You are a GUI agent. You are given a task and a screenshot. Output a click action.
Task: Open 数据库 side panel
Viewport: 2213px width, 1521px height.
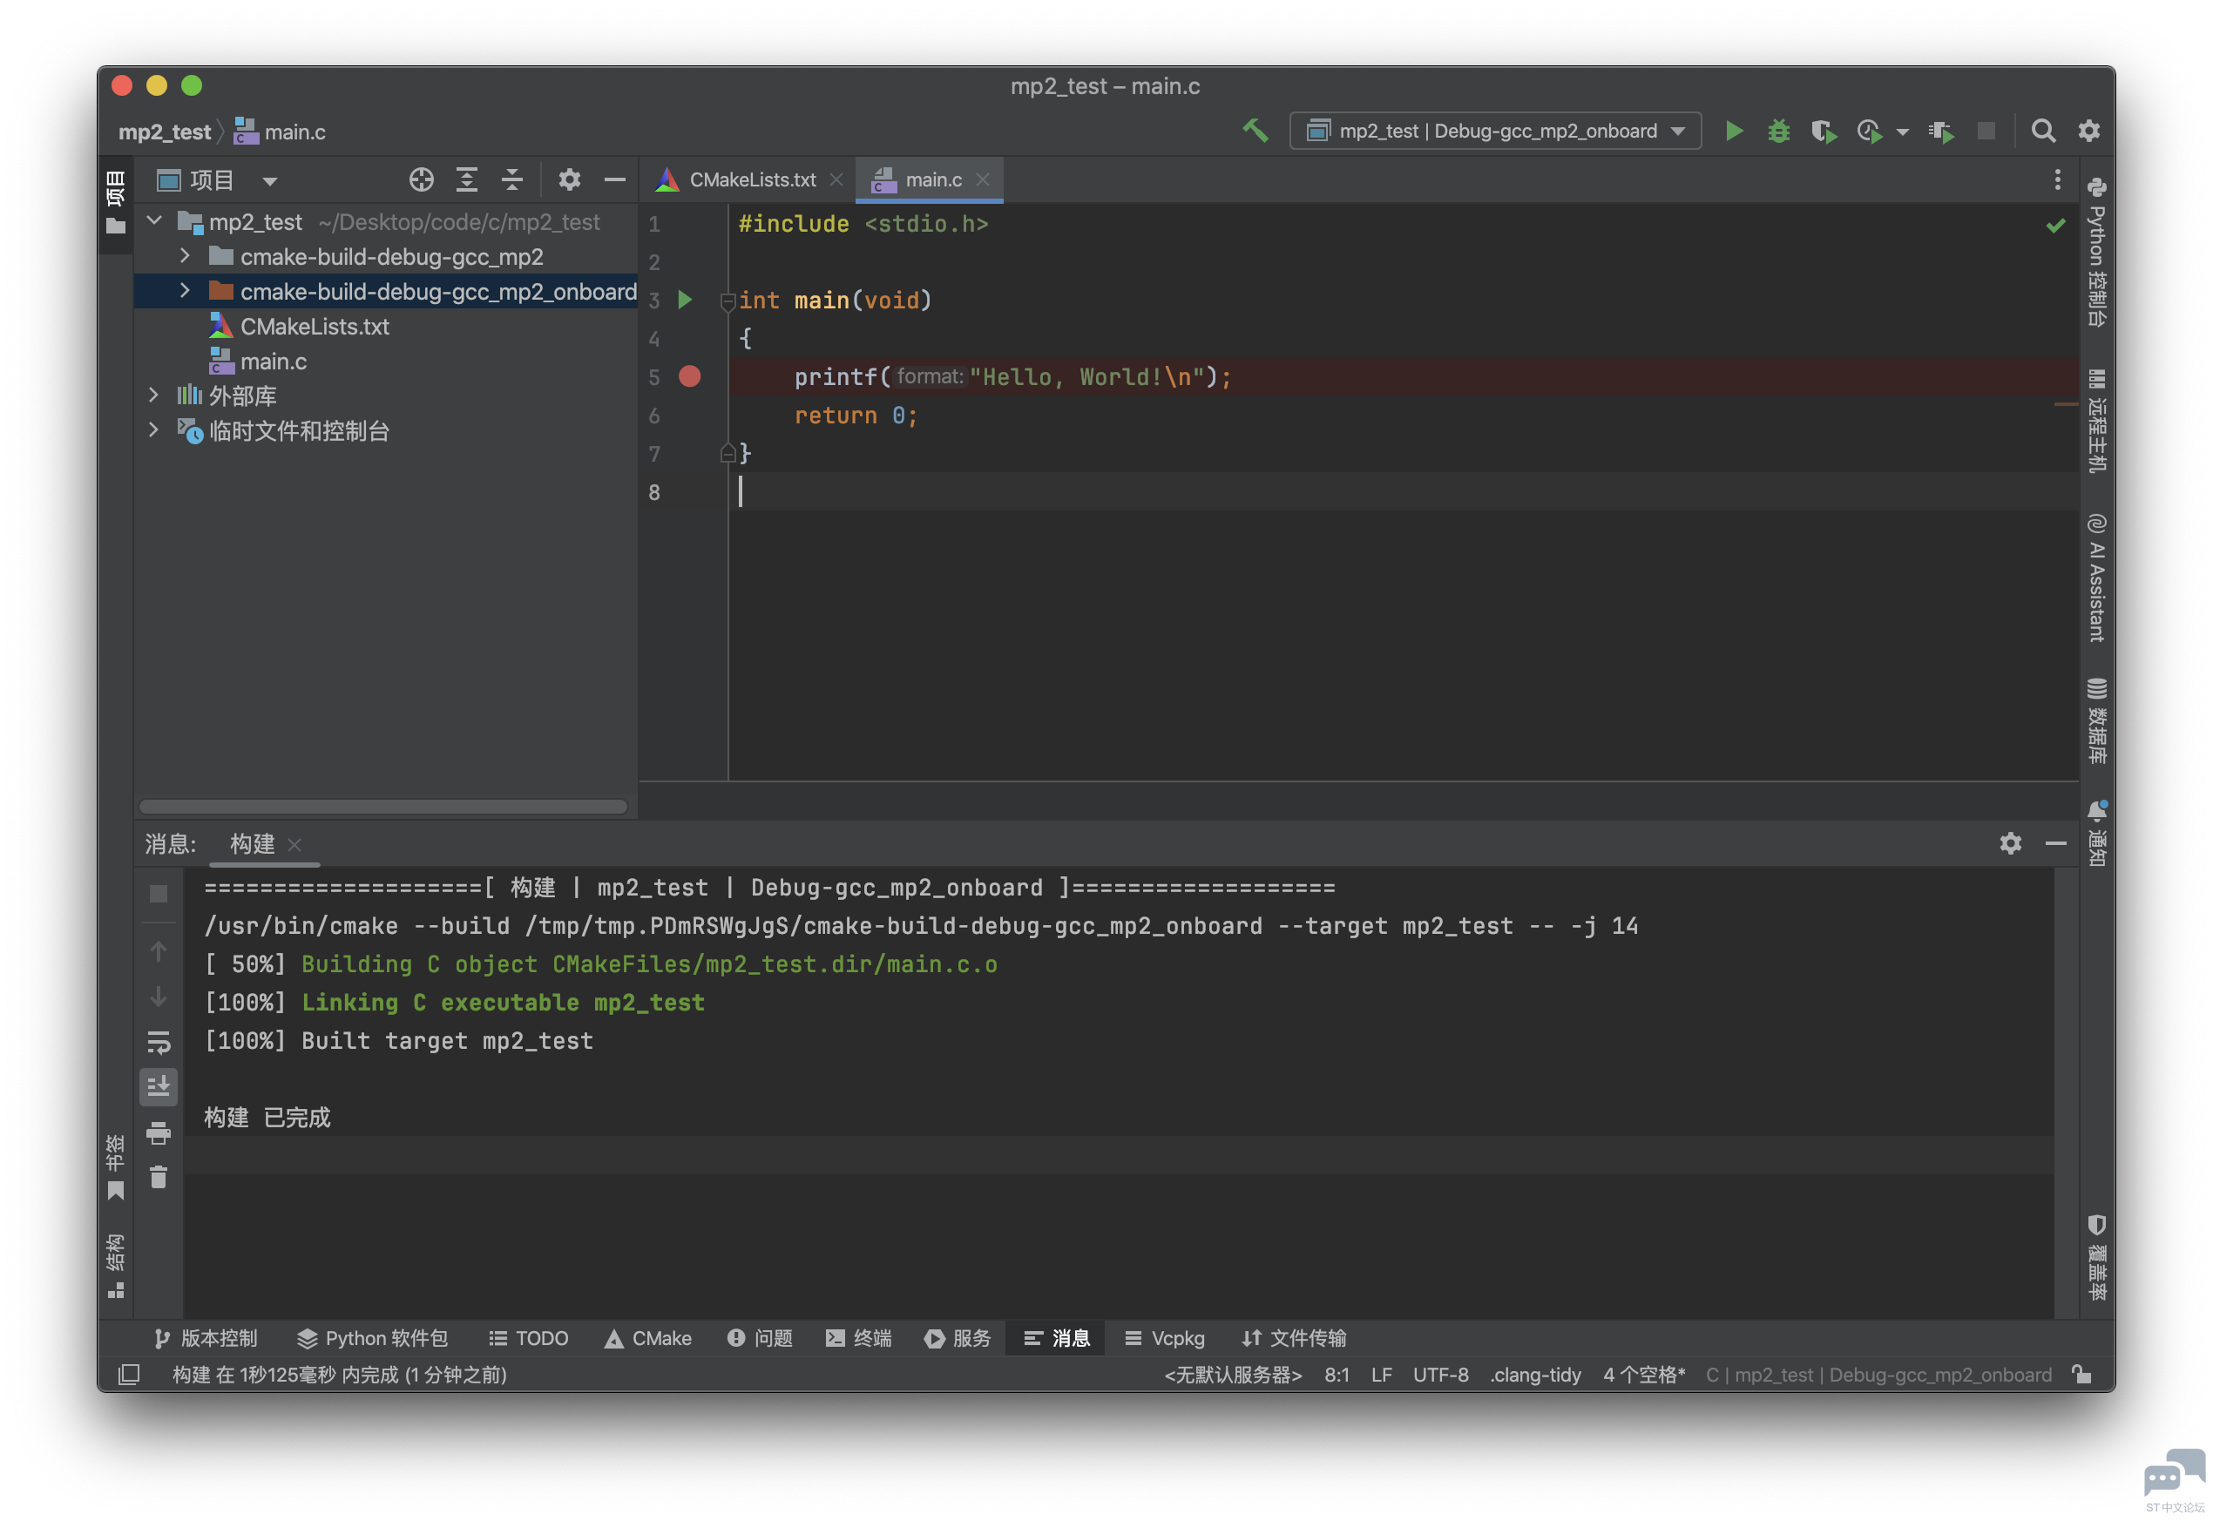click(x=2095, y=720)
